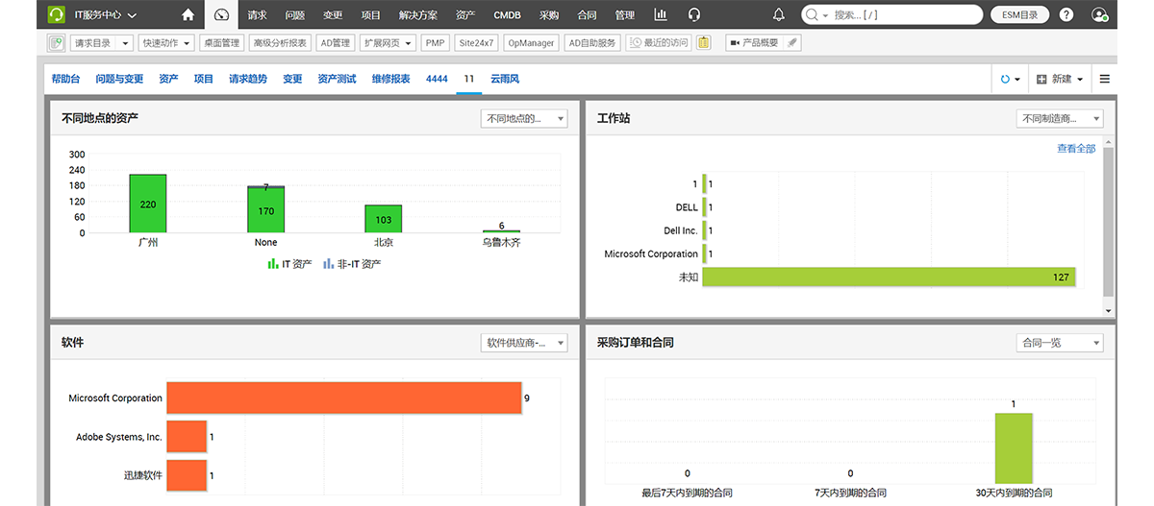Click the yellow clipboard notes icon
1154x506 pixels.
[x=704, y=42]
